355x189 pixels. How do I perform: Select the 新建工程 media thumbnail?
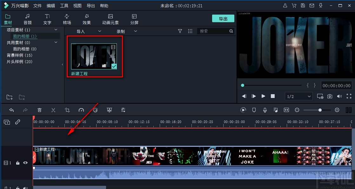pyautogui.click(x=94, y=57)
